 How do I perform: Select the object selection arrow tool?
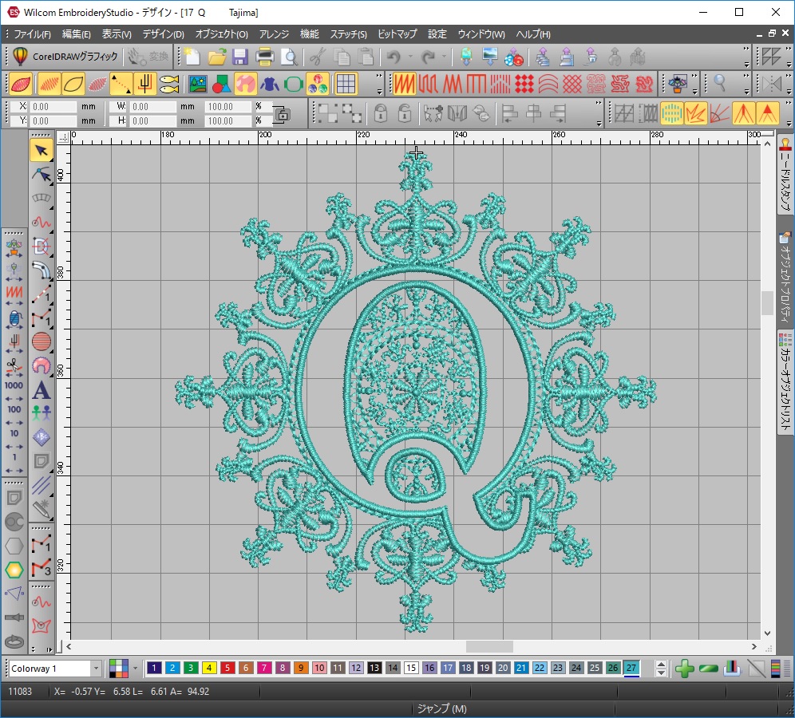point(41,151)
